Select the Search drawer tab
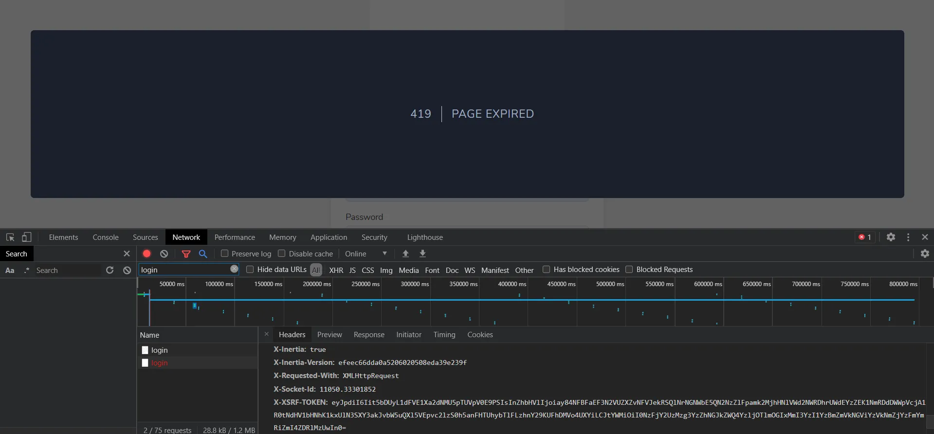This screenshot has width=934, height=434. 17,253
